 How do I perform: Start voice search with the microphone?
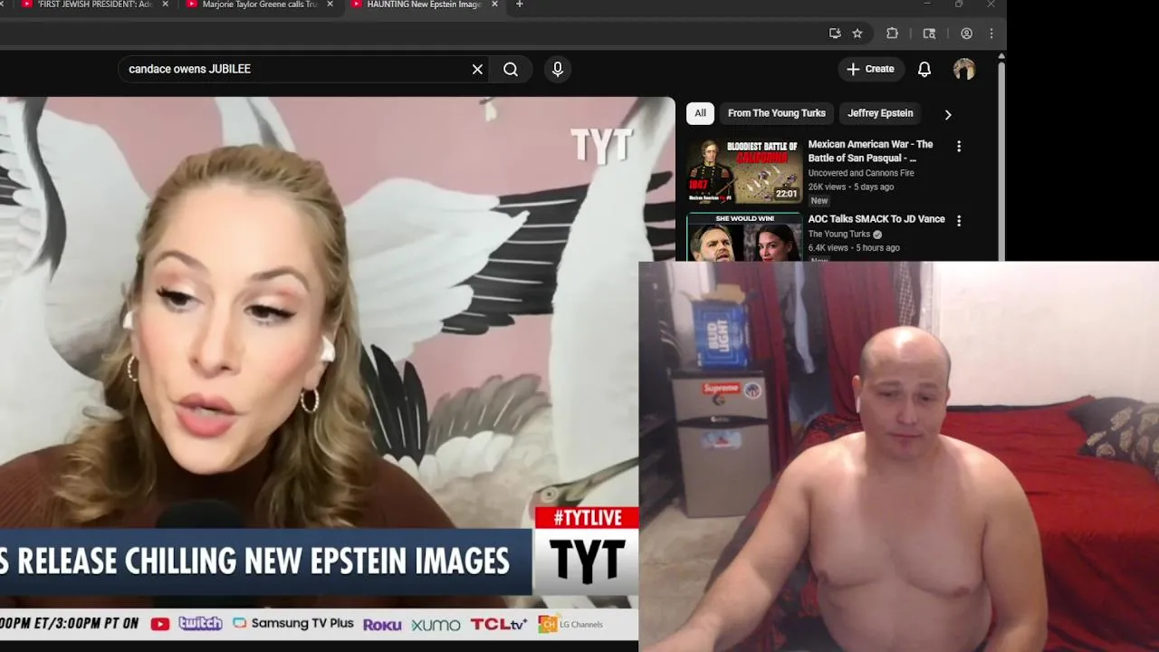point(558,69)
